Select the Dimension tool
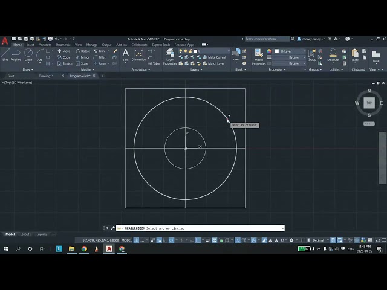Viewport: 387px width, 290px height. (138, 55)
